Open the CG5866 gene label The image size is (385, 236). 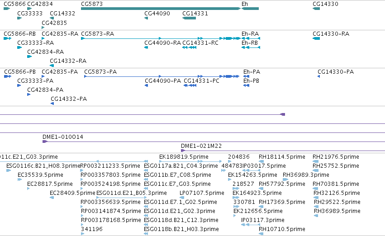14,4
